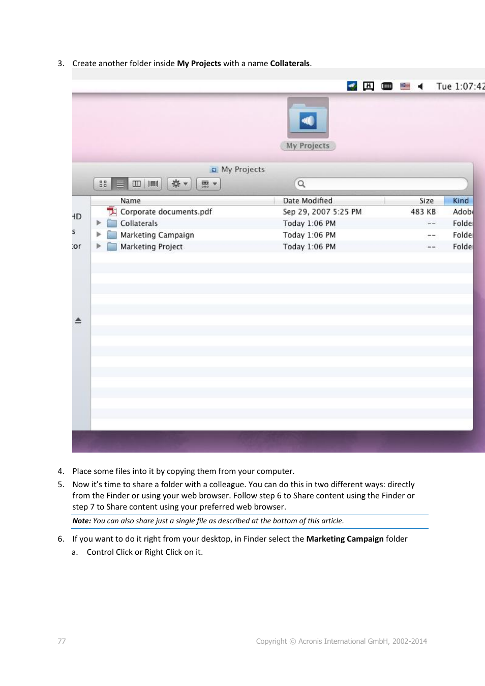Open the Acronis menu bar icon

[352, 86]
